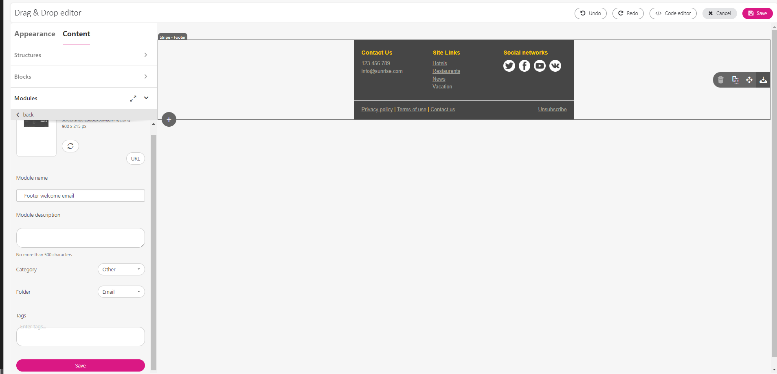Click the plus add stripe button

coord(169,120)
